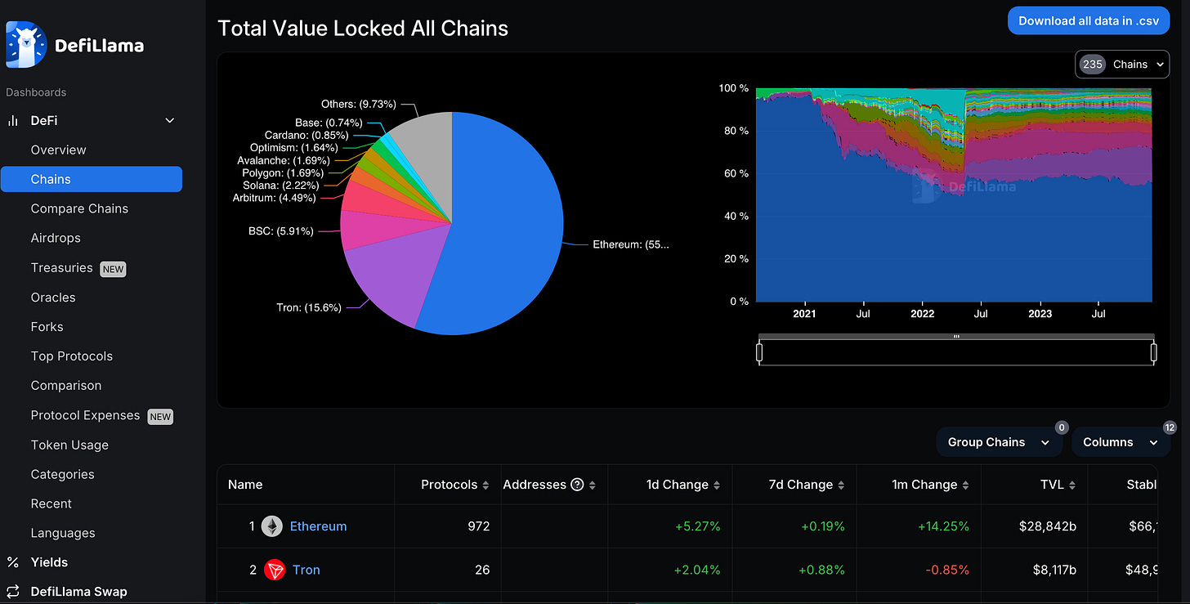Click the Yields percent icon
The image size is (1190, 604).
tap(12, 562)
